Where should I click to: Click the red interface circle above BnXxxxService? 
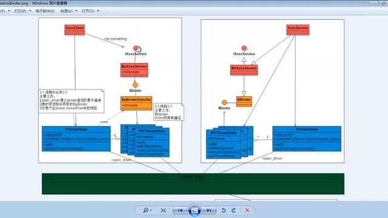(244, 48)
